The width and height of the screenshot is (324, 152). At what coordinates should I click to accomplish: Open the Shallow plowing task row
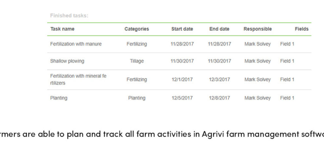point(179,61)
